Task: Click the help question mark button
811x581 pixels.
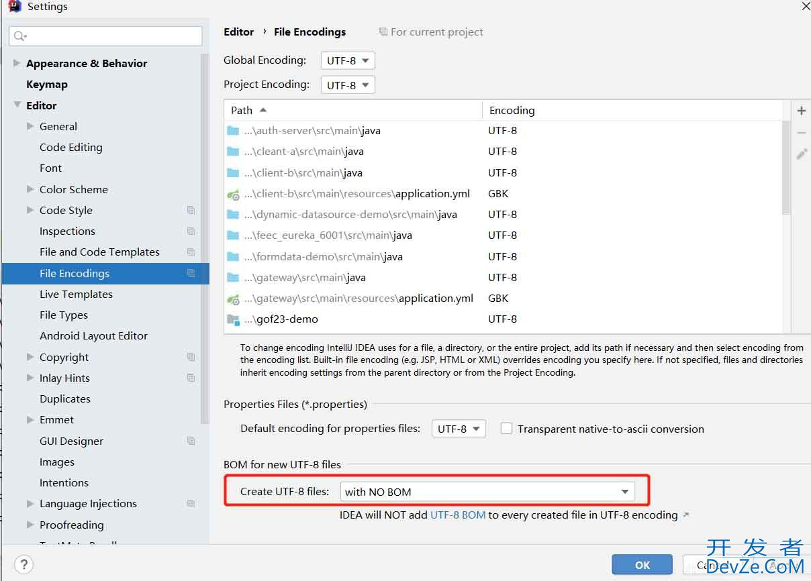Action: click(x=23, y=564)
